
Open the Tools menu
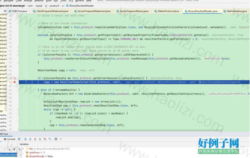click(63, 1)
